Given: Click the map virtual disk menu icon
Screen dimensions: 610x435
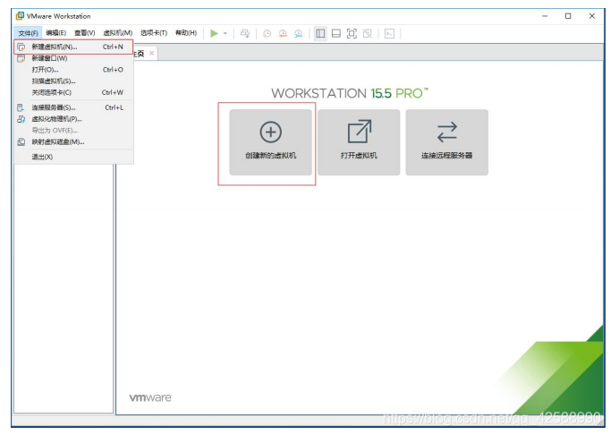Looking at the screenshot, I should [x=21, y=141].
